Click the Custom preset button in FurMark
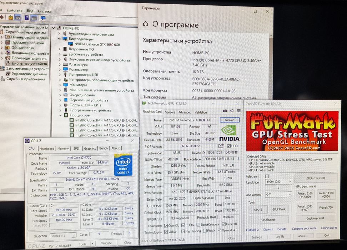 coord(315,218)
